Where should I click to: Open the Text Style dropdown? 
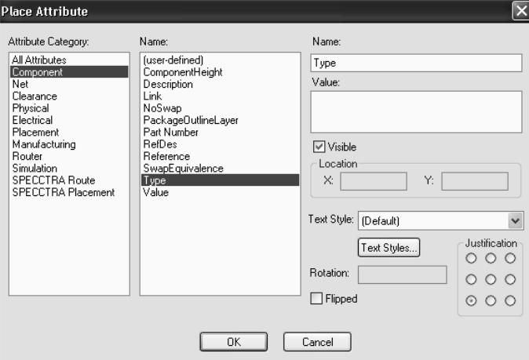[x=441, y=221]
